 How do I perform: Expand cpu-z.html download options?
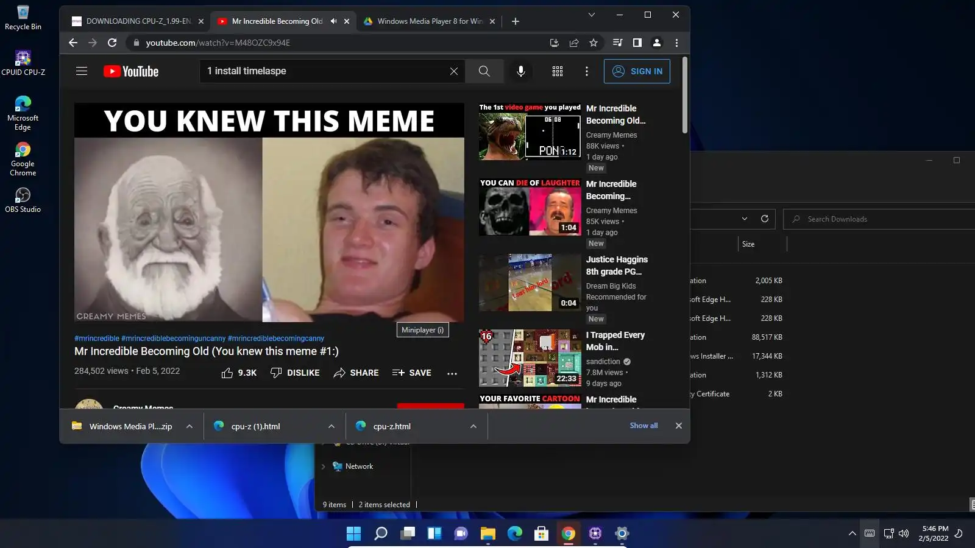click(x=473, y=426)
